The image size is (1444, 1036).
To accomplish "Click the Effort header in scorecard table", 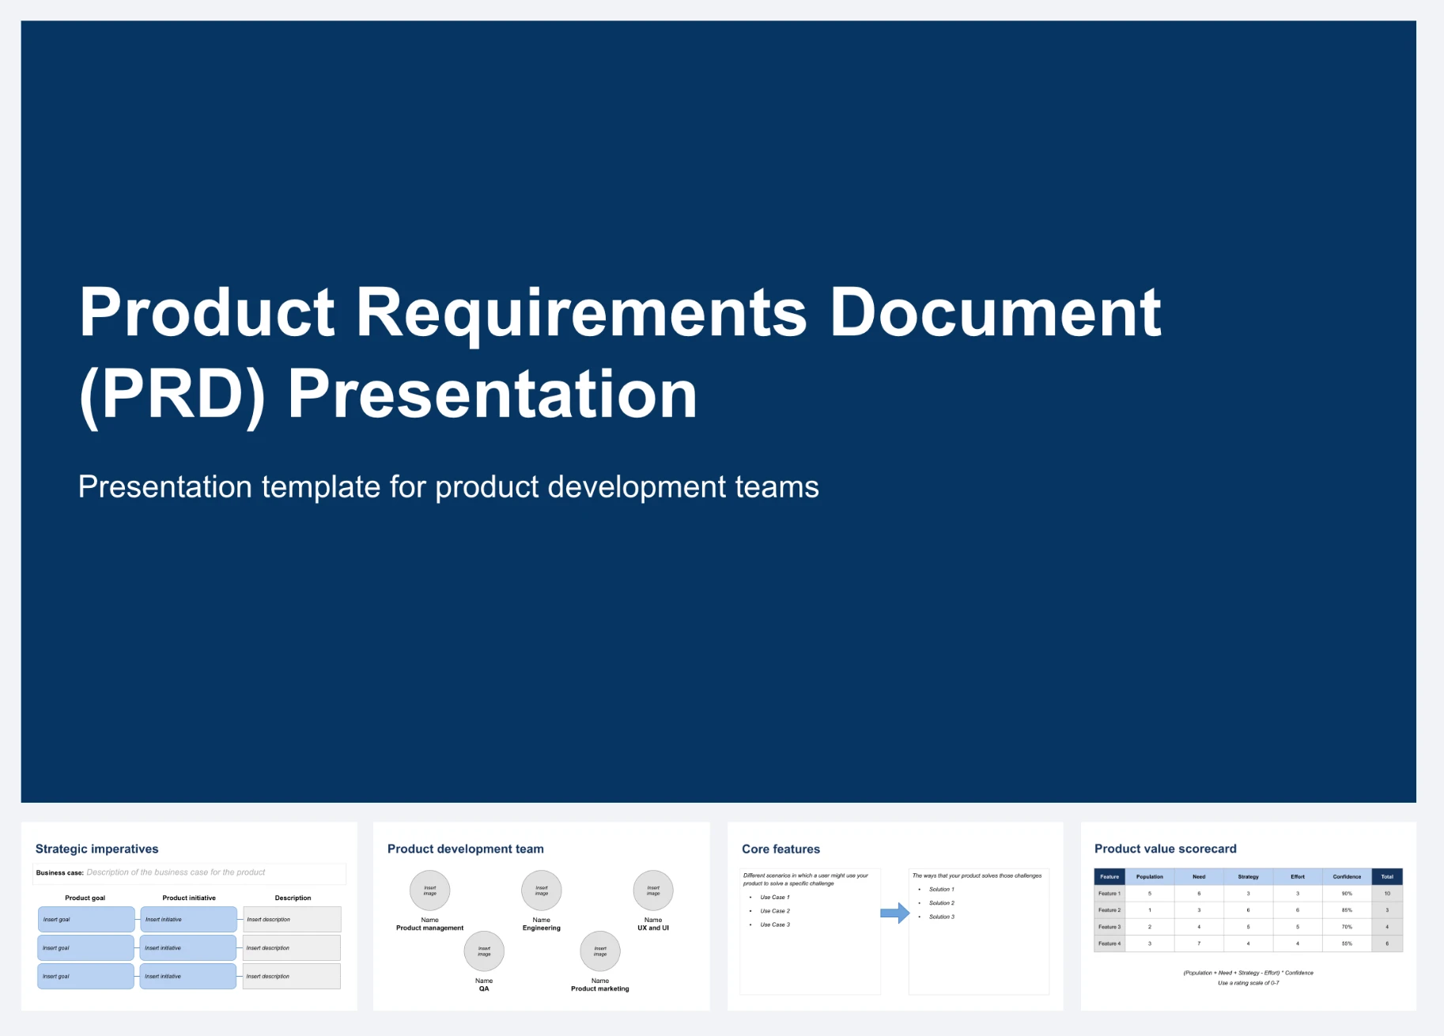I will click(1298, 876).
